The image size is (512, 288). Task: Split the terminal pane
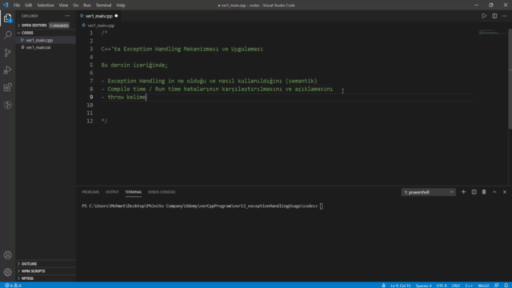click(x=474, y=192)
